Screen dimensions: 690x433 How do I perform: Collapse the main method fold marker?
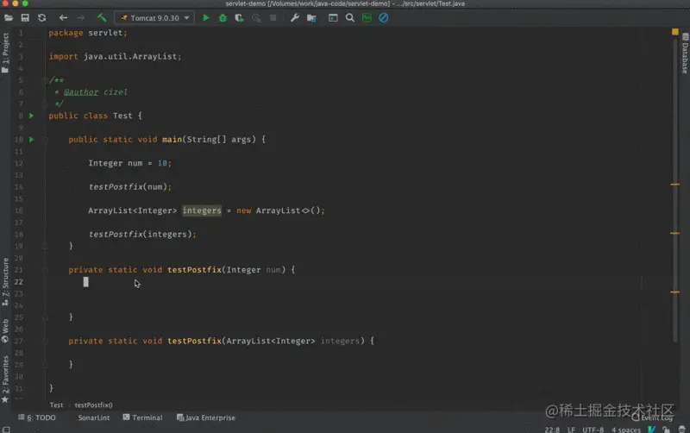(45, 140)
